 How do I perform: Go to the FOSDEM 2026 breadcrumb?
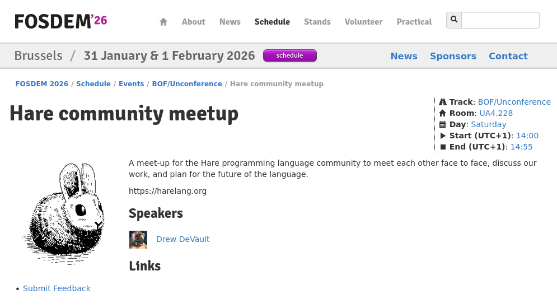tap(42, 84)
